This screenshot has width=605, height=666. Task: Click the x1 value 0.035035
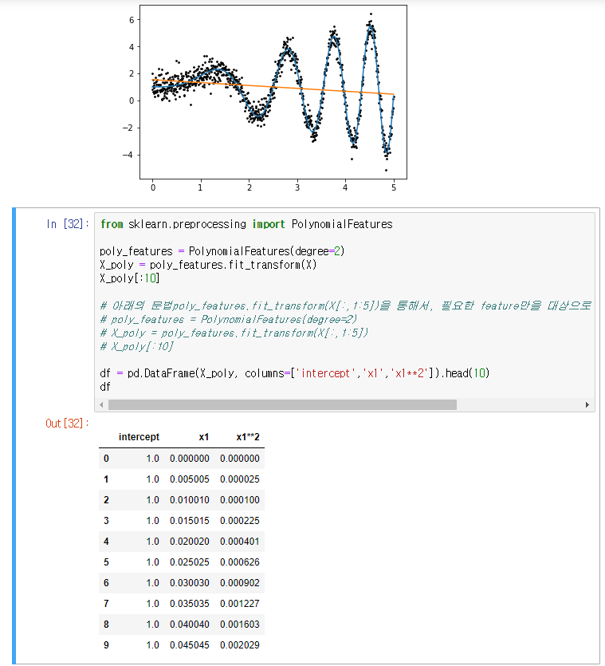click(x=190, y=603)
